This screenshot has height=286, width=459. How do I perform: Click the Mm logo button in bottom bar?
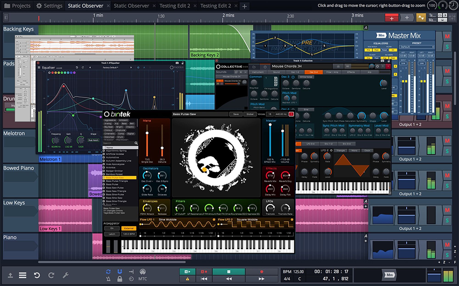click(x=389, y=275)
